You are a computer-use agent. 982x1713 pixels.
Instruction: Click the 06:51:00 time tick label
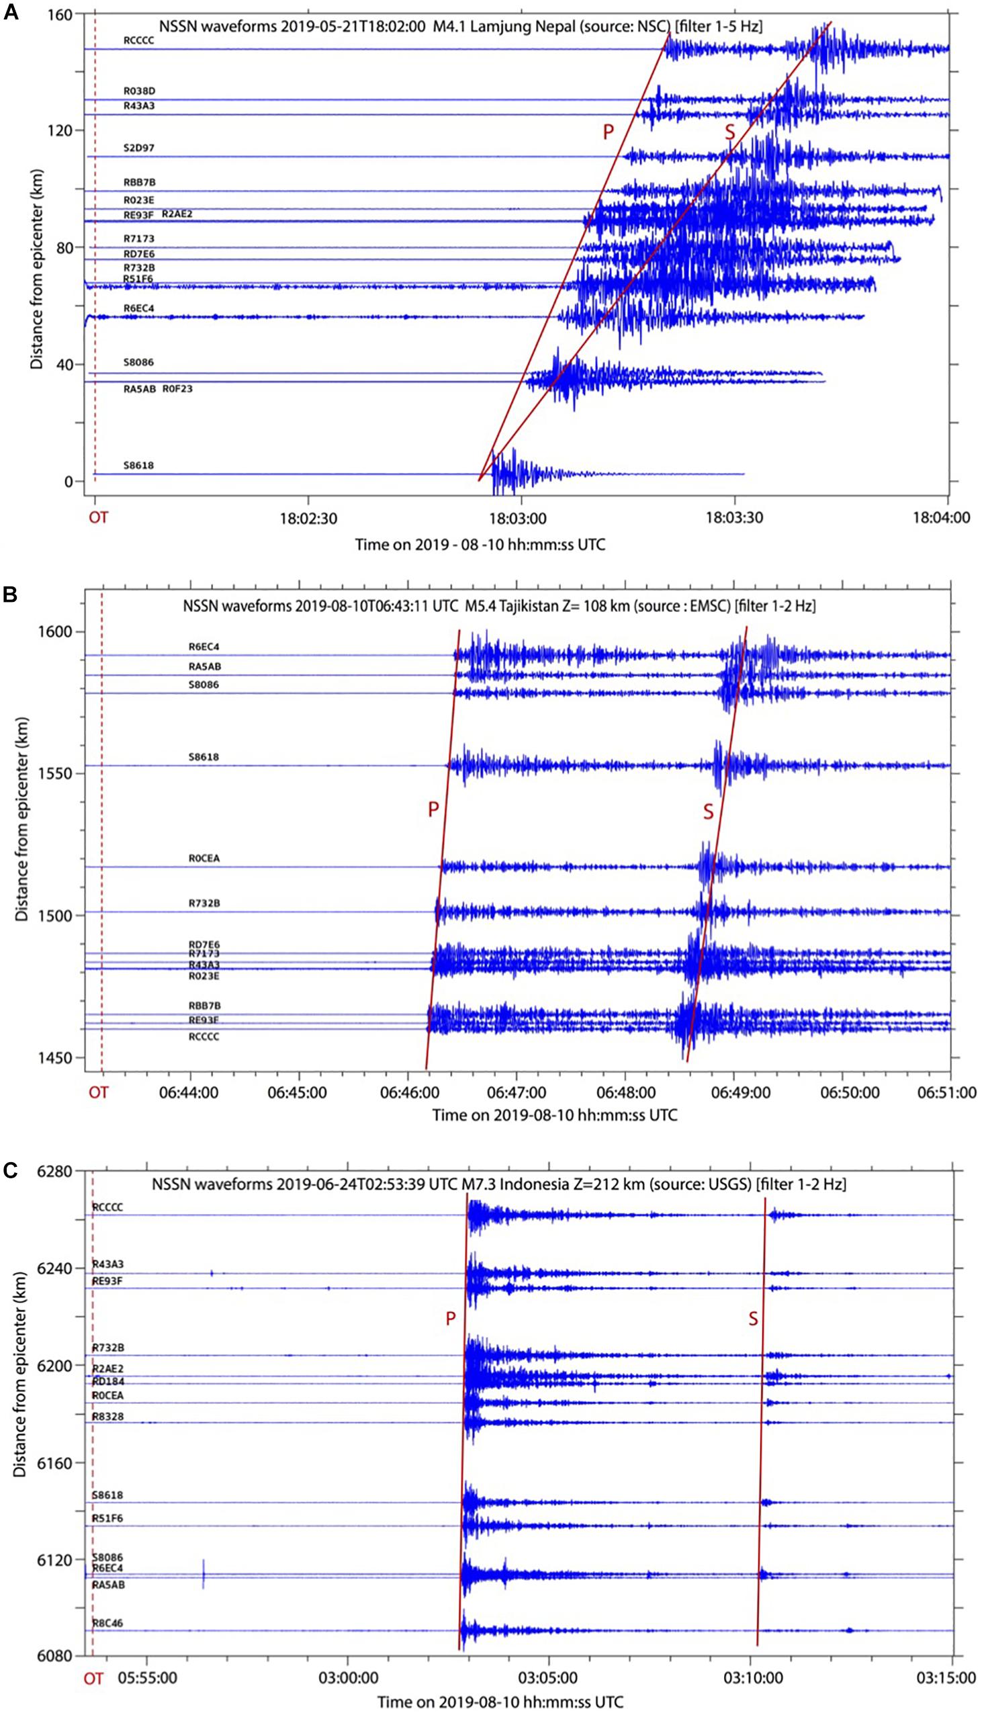click(948, 1092)
